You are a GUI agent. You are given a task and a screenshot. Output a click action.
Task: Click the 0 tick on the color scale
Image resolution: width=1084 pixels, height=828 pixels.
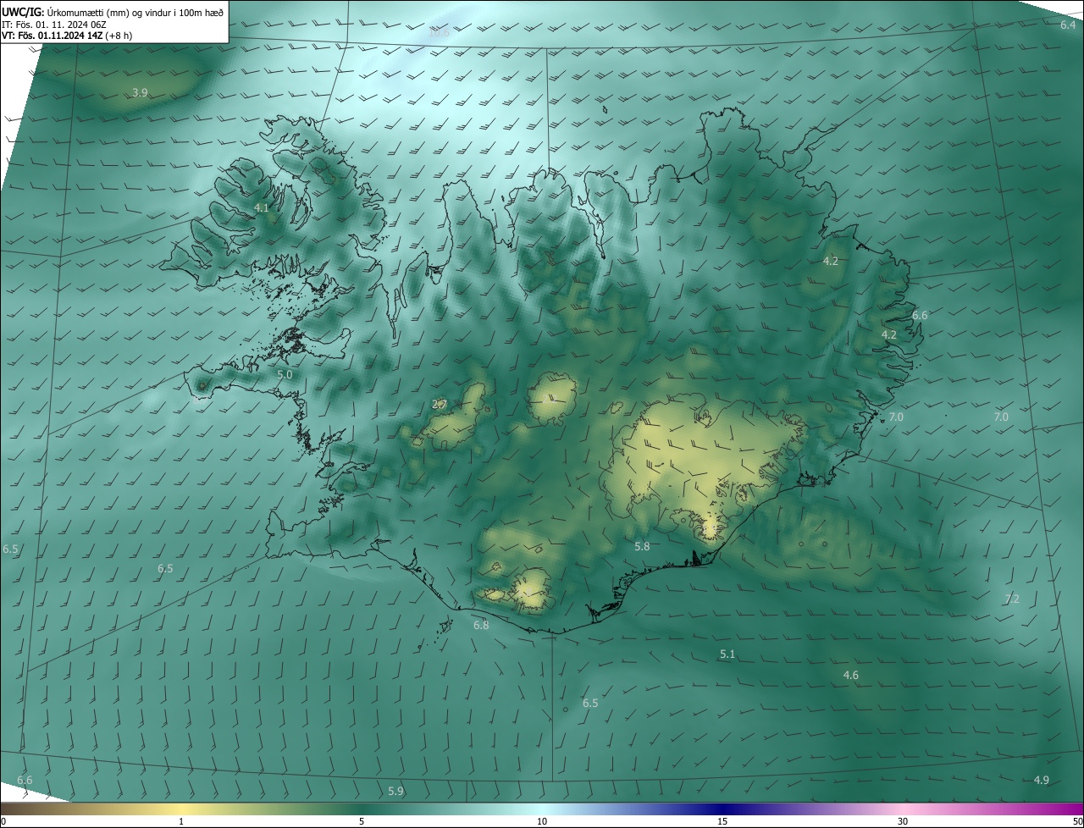(x=3, y=822)
